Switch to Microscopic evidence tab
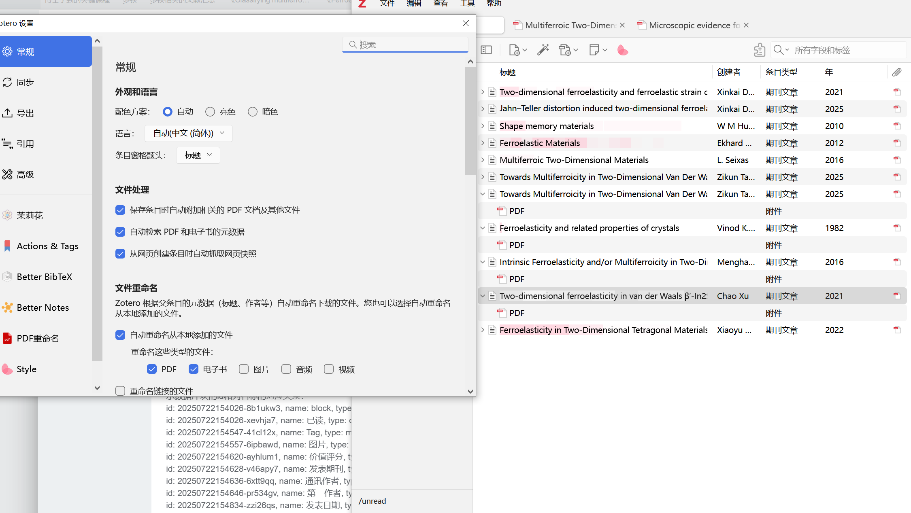This screenshot has width=911, height=513. 694,25
